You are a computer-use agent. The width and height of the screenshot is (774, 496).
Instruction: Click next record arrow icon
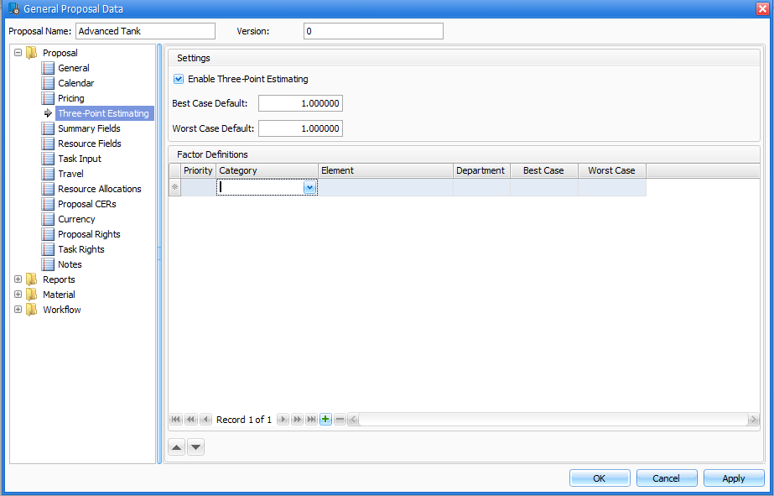[x=283, y=419]
